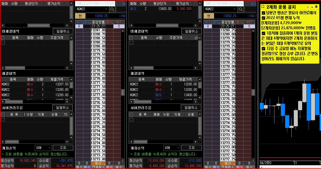Select 13272.25 price in right ladder
The width and height of the screenshot is (321, 169).
click(x=228, y=159)
